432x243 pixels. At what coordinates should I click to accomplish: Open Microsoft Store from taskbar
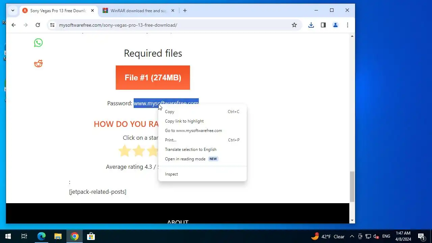(x=91, y=236)
